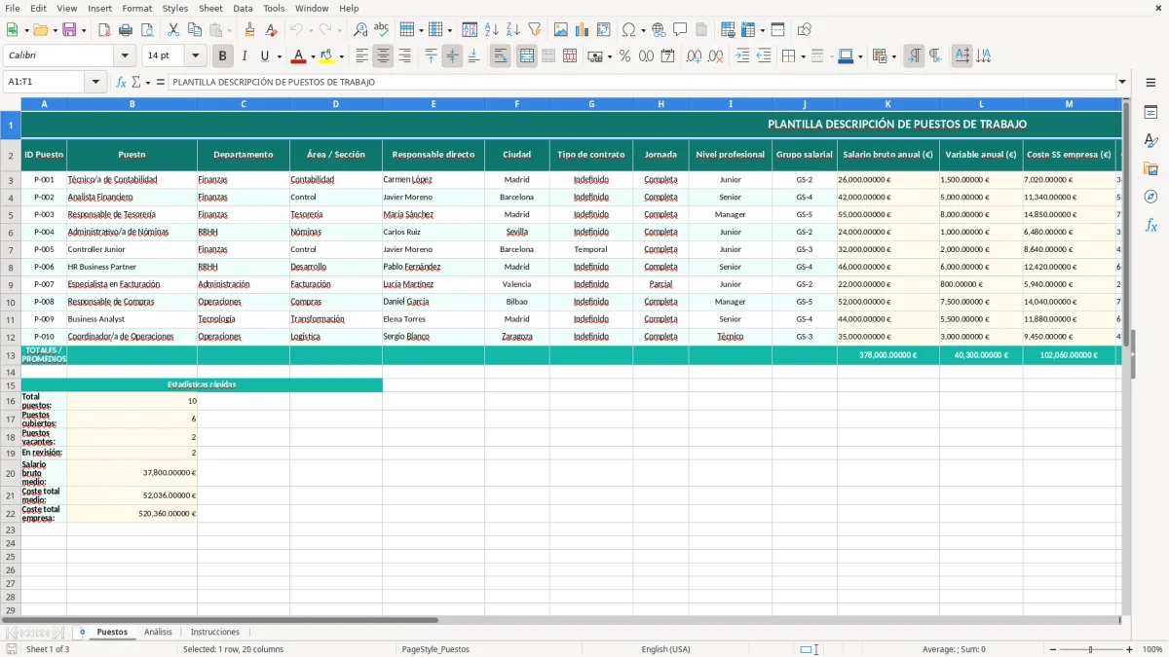
Task: Open background color dropdown arrow
Action: (340, 56)
